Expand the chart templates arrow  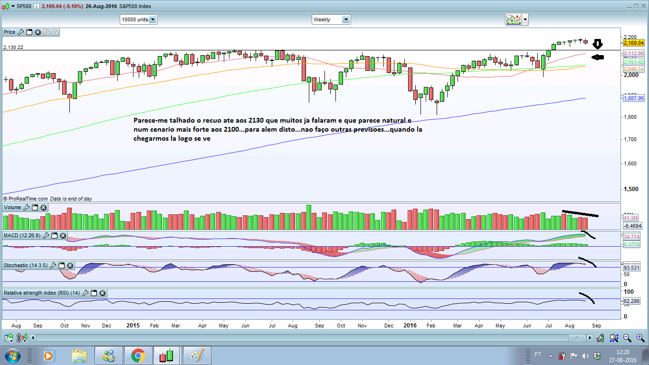[525, 19]
